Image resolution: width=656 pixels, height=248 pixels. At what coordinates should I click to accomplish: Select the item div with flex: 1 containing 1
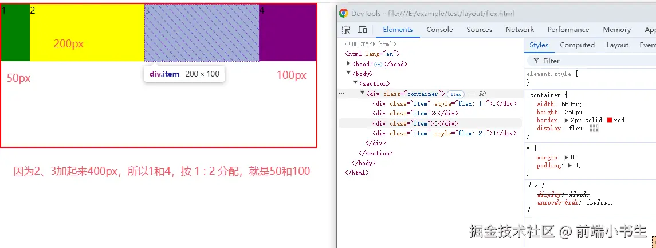(x=445, y=103)
